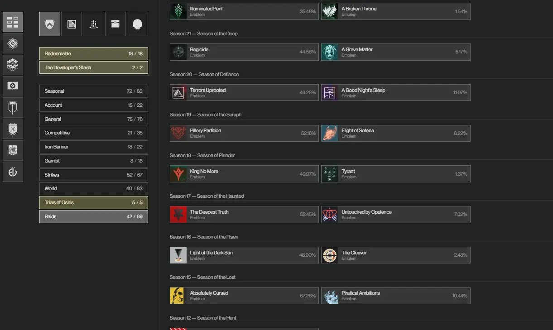Open the Untouched by Opulence emblem card

pos(396,215)
